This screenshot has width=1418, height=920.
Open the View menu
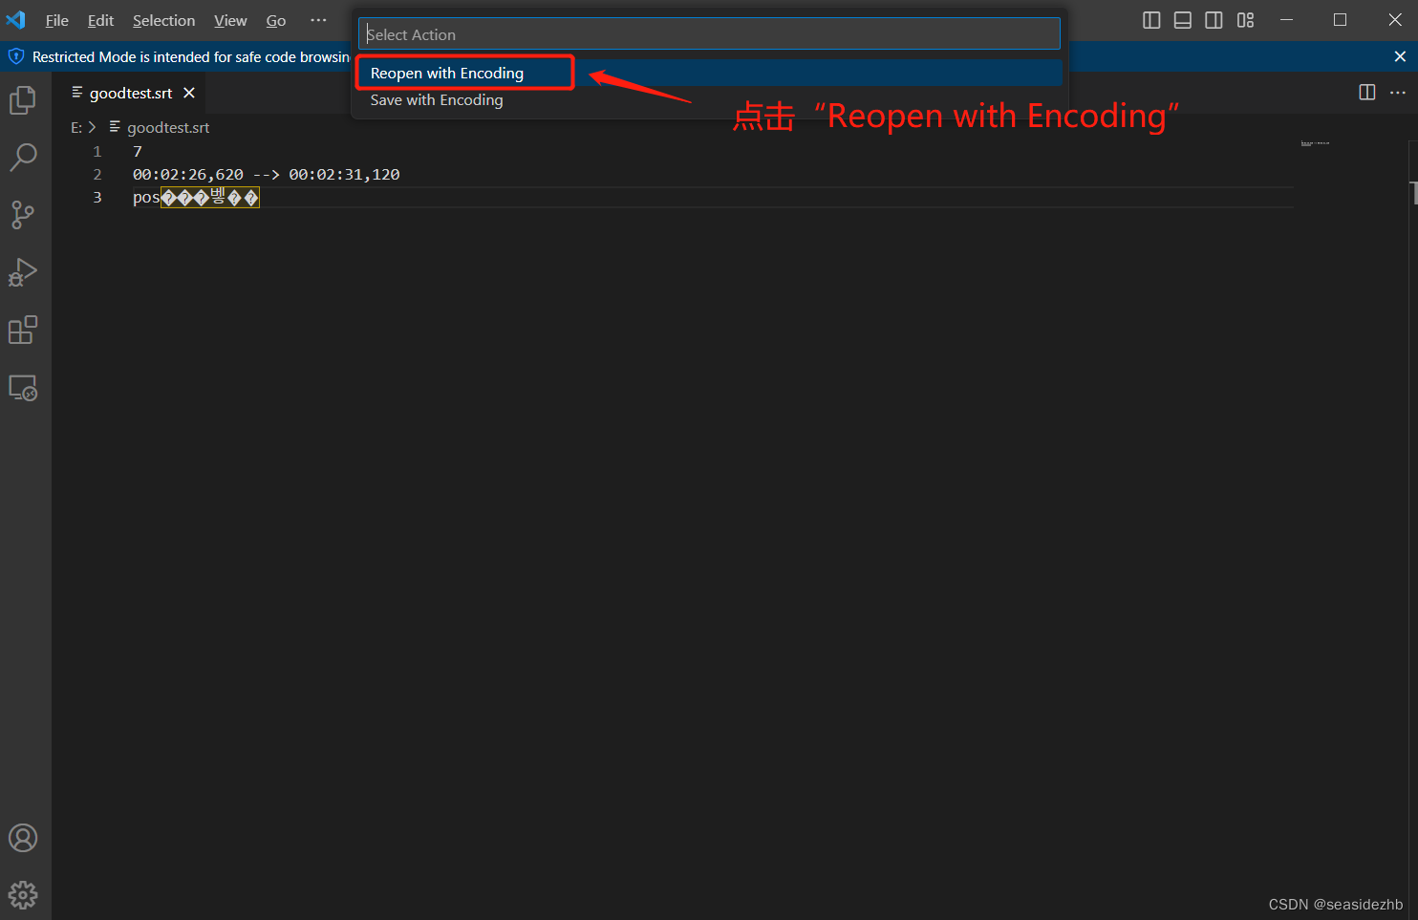pyautogui.click(x=230, y=20)
